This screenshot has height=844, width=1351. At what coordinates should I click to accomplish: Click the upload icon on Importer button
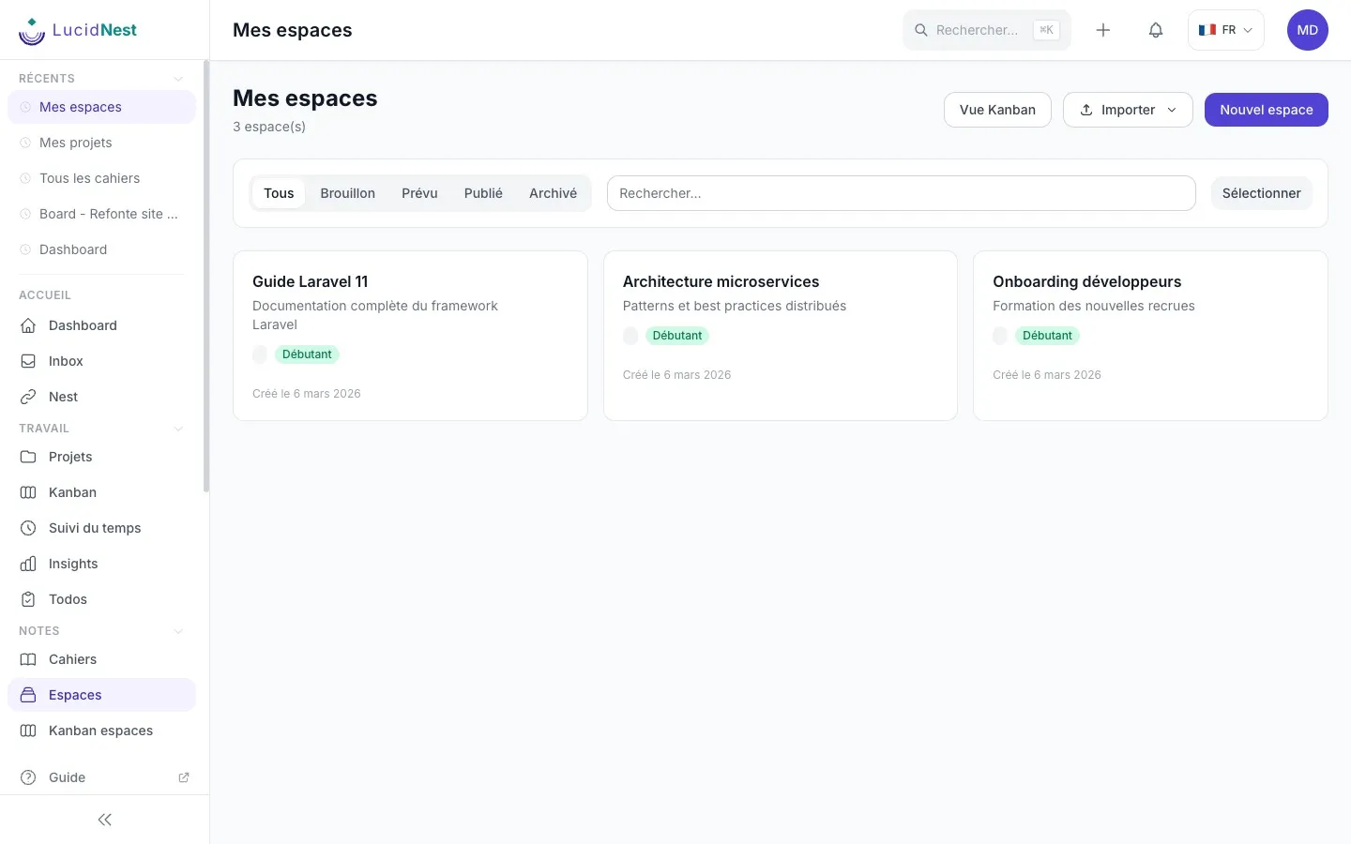(1086, 110)
